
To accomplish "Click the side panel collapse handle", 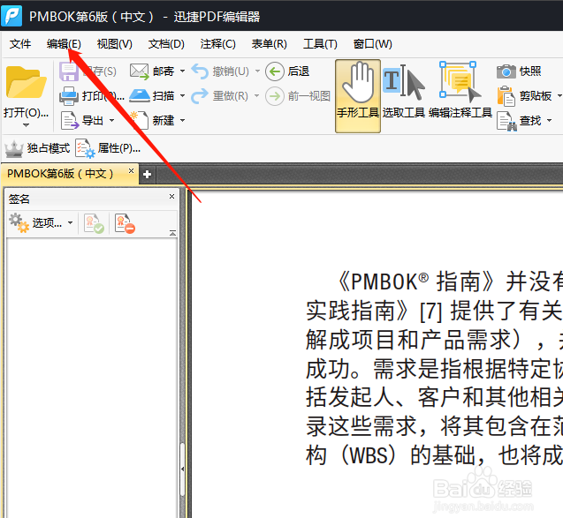I will pos(182,469).
